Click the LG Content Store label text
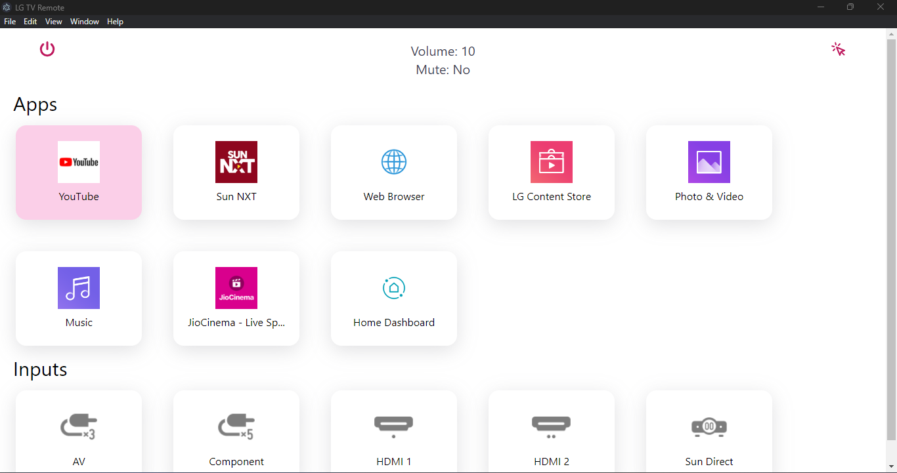Screen dimensions: 897x473 tap(552, 196)
